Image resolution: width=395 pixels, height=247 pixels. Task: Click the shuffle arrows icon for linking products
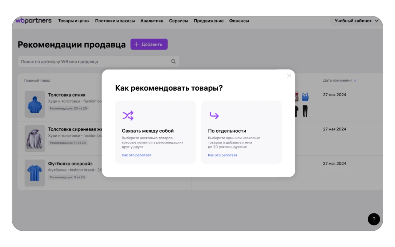[x=128, y=116]
